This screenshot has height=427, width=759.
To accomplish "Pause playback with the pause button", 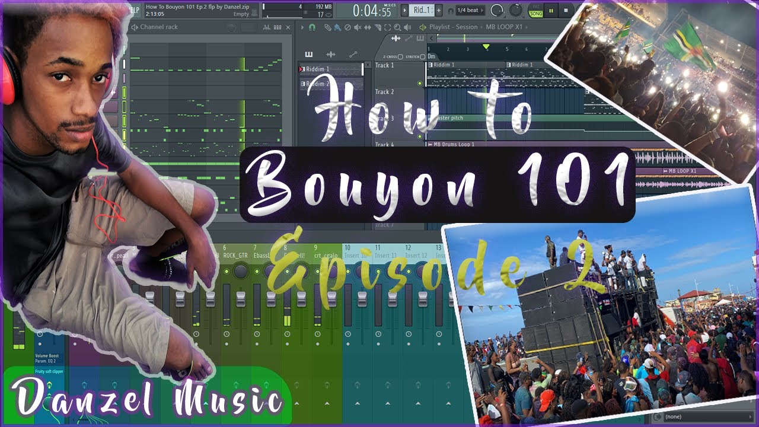I will point(551,10).
